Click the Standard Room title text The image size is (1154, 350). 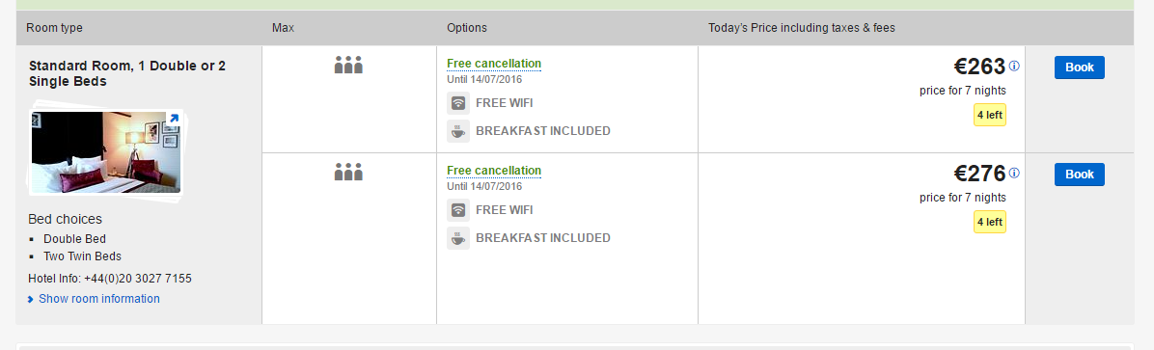pyautogui.click(x=127, y=73)
